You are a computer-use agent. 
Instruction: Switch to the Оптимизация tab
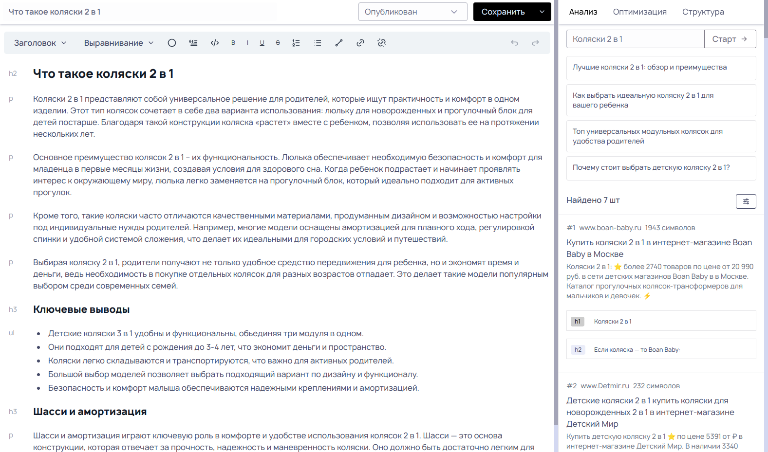(639, 12)
